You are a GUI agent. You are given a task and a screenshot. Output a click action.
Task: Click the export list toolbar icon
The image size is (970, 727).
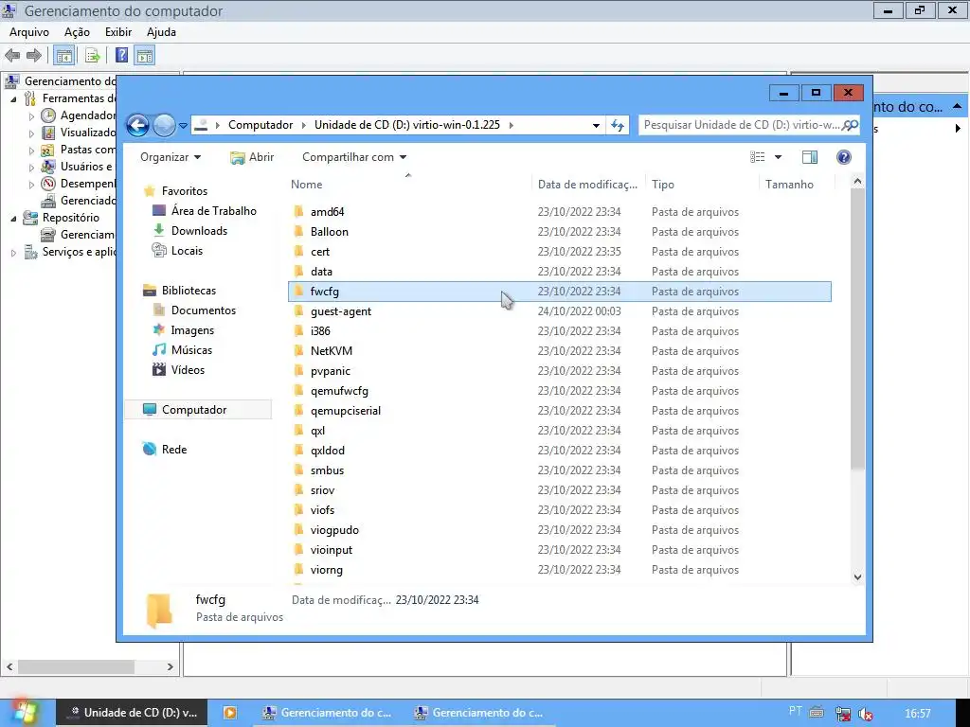click(93, 56)
